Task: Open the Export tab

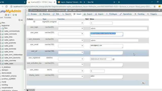Action: (x=88, y=14)
